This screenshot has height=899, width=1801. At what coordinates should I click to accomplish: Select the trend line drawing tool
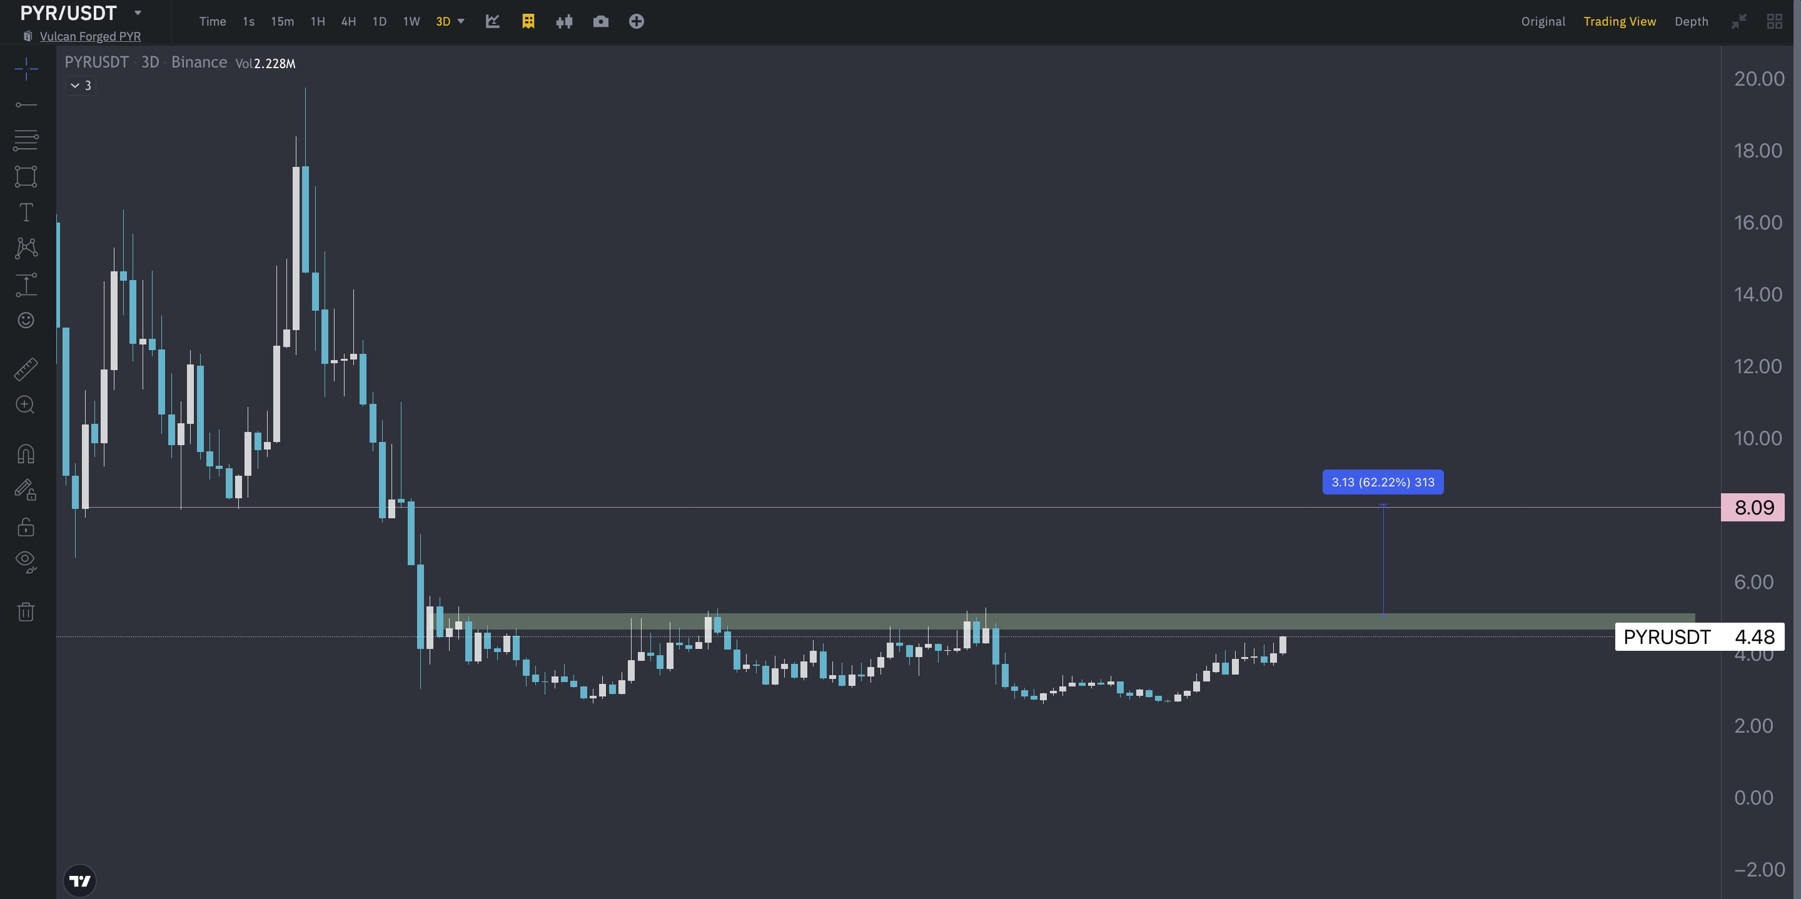point(26,105)
